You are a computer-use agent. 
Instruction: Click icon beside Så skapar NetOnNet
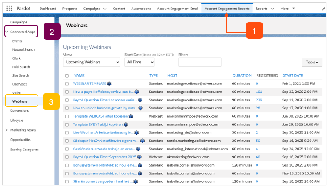point(142,141)
